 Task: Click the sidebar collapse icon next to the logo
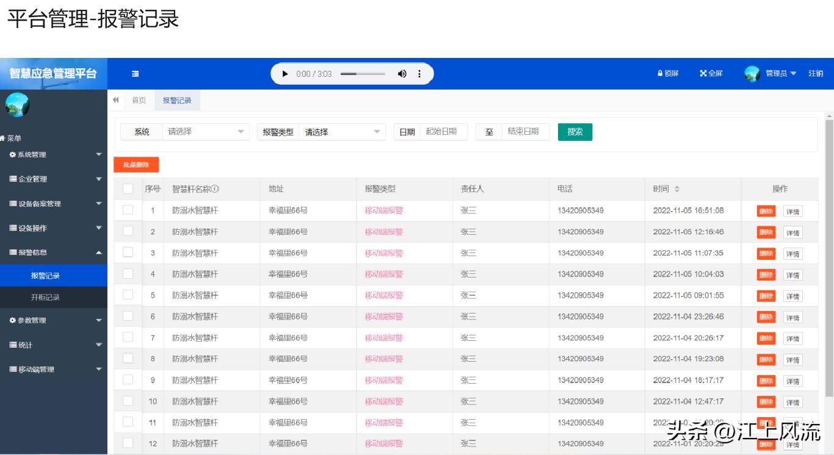(135, 73)
